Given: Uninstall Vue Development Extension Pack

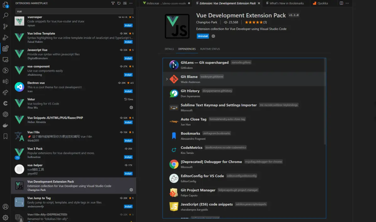Looking at the screenshot, I should click(x=203, y=36).
